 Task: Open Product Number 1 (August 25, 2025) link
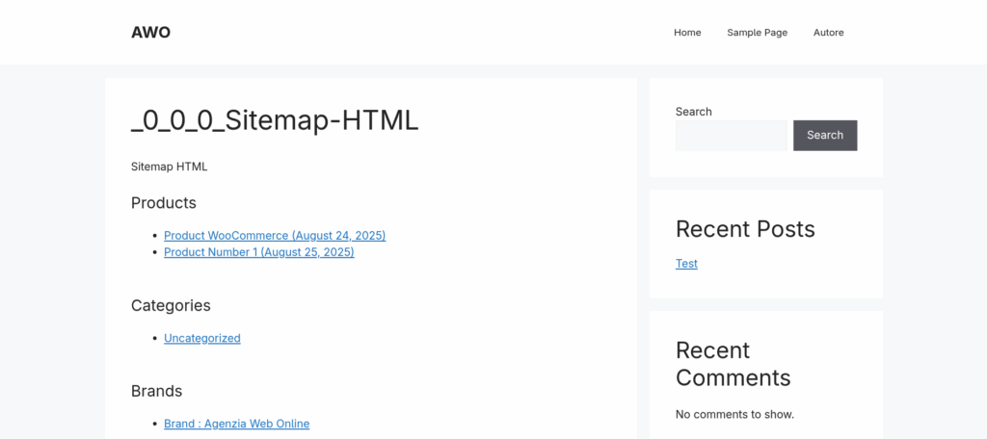pyautogui.click(x=258, y=251)
